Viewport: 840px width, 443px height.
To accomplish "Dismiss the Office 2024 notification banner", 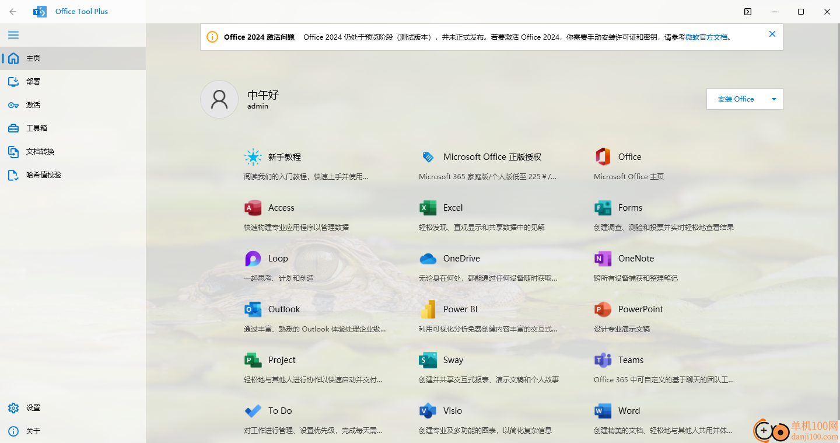I will coord(772,34).
